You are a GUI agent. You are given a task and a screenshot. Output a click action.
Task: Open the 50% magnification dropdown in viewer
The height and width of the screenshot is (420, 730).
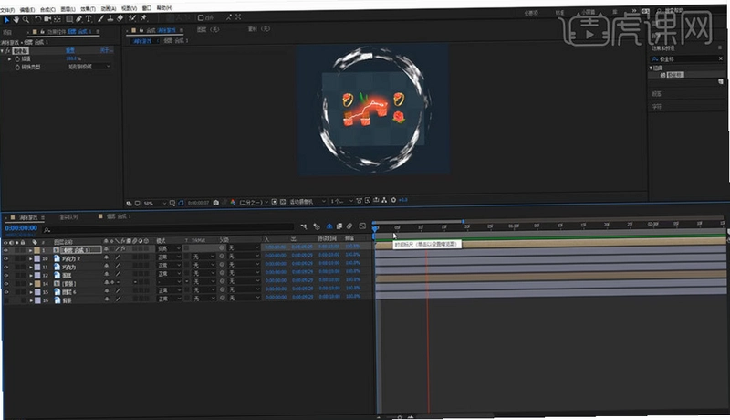tap(154, 203)
